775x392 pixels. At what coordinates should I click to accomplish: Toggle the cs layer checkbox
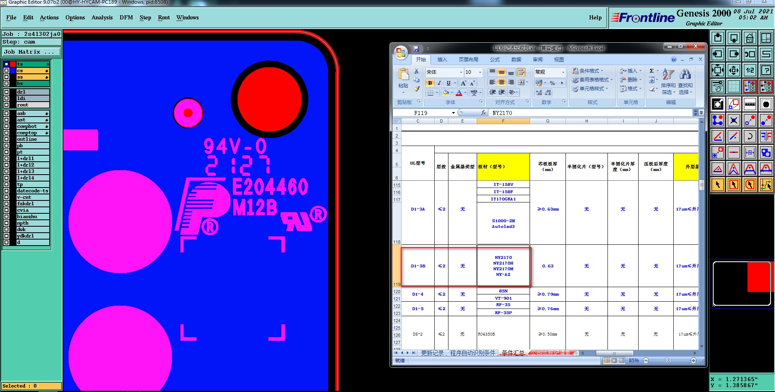6,71
